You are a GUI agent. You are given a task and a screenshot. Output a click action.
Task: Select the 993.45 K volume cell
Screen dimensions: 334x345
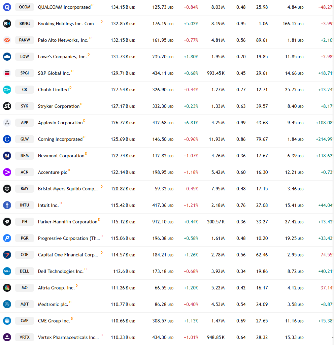click(216, 73)
